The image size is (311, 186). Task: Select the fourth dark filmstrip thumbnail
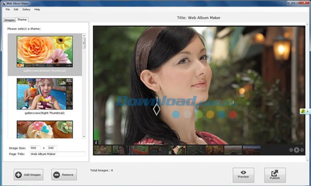(x=159, y=150)
